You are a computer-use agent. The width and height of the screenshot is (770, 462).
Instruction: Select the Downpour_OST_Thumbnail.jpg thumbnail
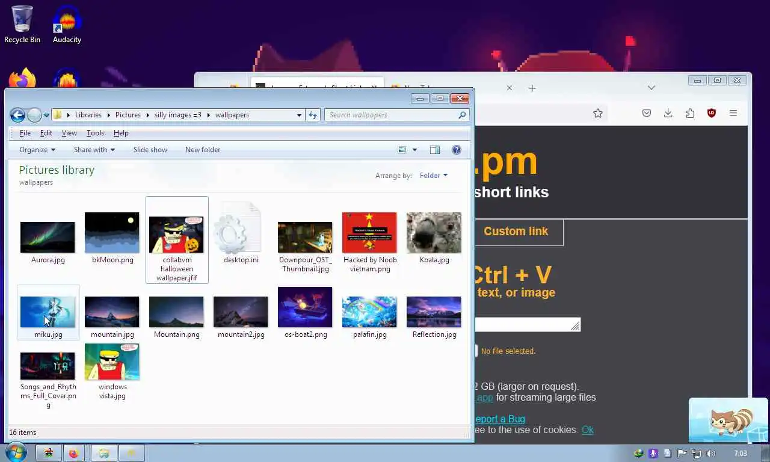(x=305, y=238)
